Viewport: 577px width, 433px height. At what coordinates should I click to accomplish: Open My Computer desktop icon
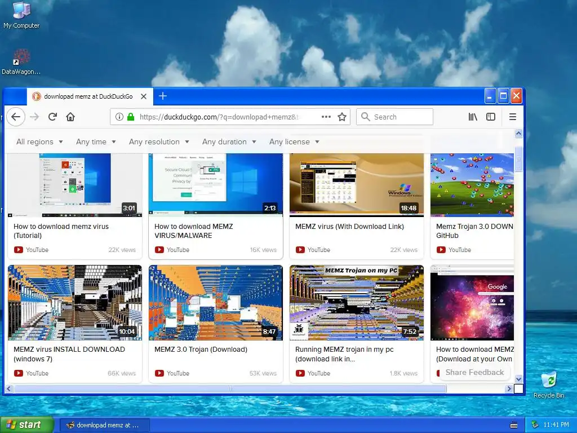[x=21, y=15]
